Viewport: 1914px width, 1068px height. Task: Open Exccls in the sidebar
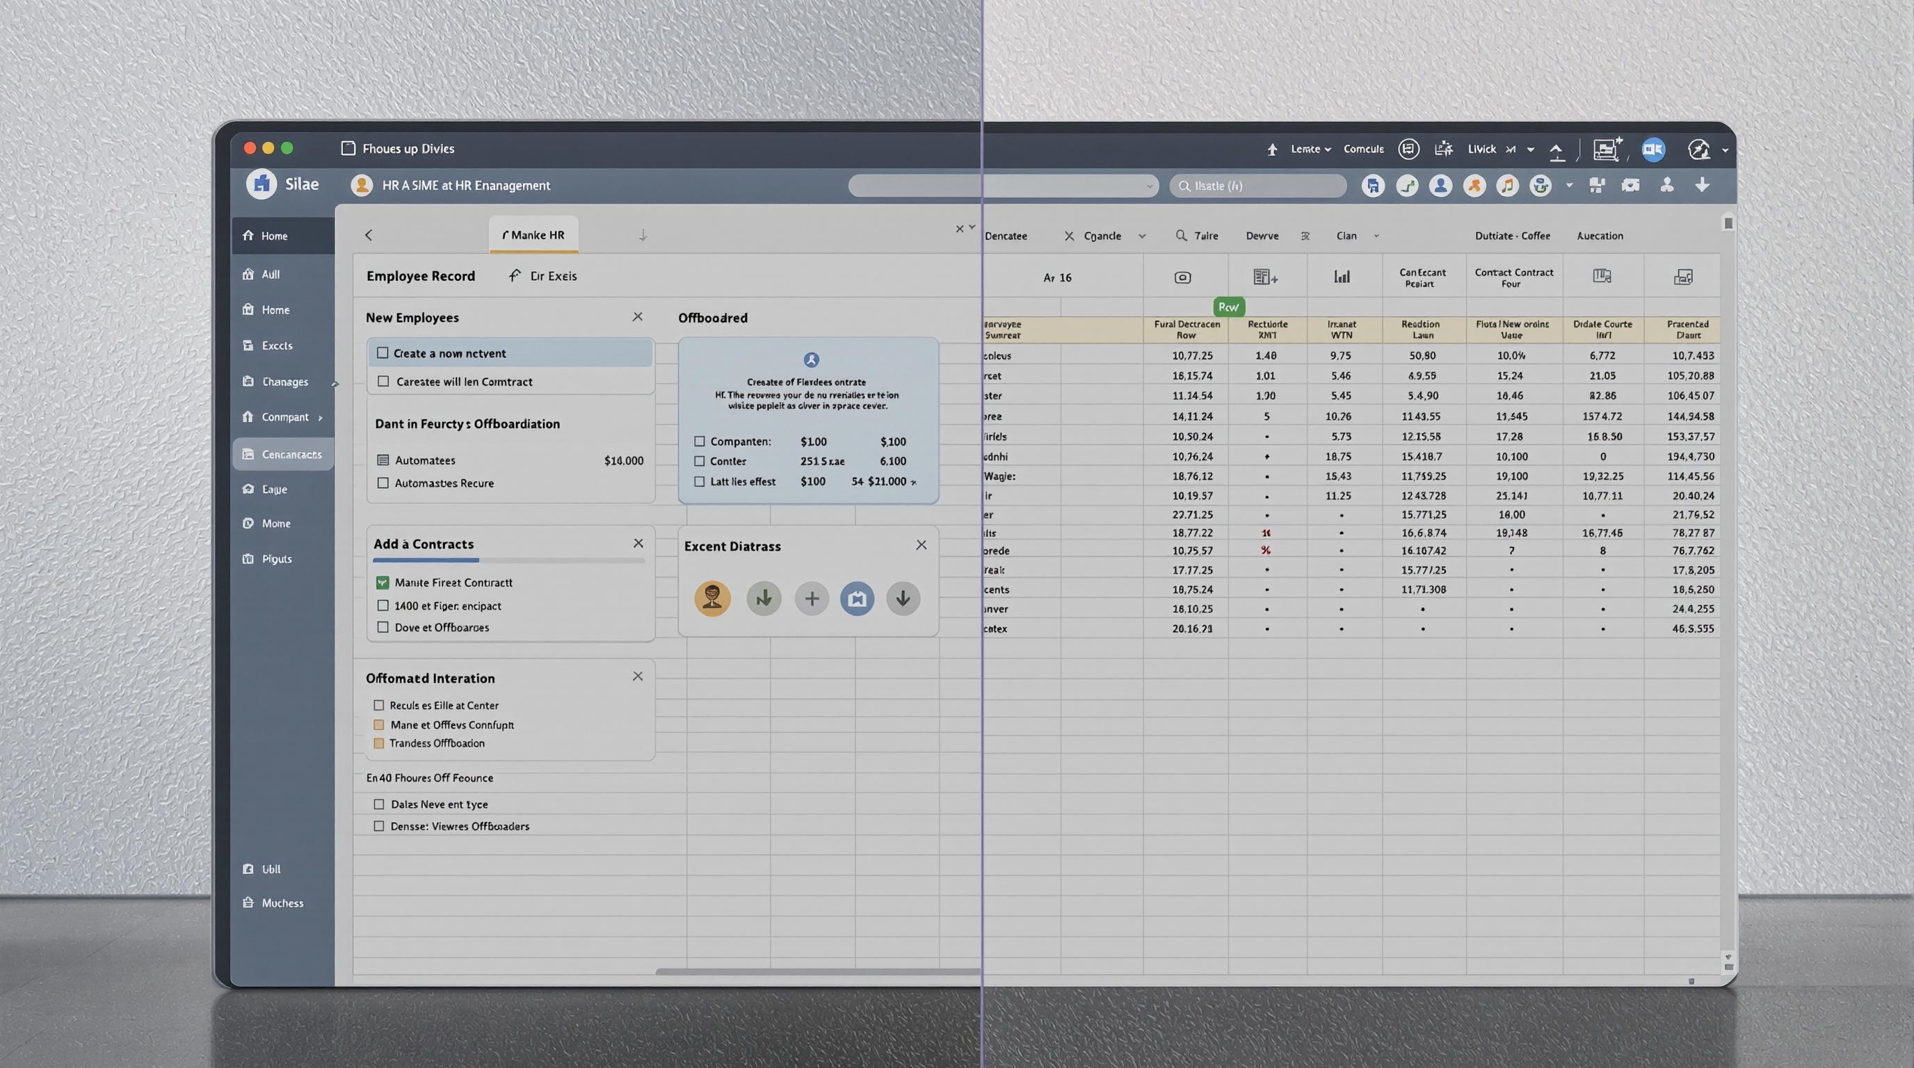point(268,346)
